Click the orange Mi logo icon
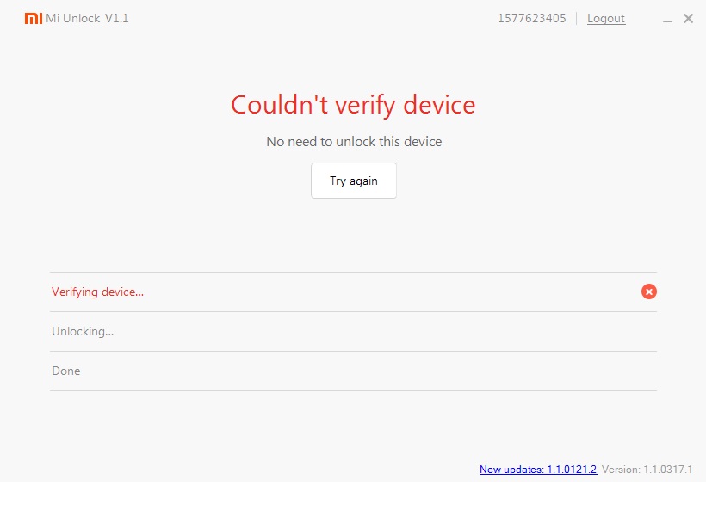The height and width of the screenshot is (528, 706). [x=34, y=19]
